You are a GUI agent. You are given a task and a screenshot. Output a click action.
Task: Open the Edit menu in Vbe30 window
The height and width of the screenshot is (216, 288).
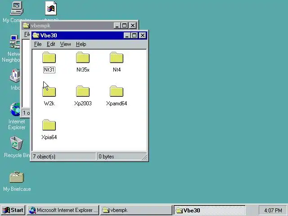point(51,44)
